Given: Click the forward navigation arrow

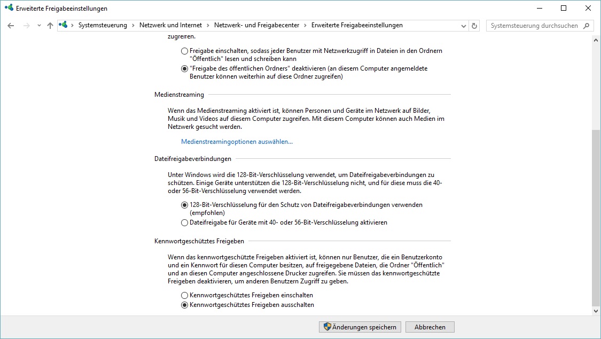Looking at the screenshot, I should click(x=26, y=25).
